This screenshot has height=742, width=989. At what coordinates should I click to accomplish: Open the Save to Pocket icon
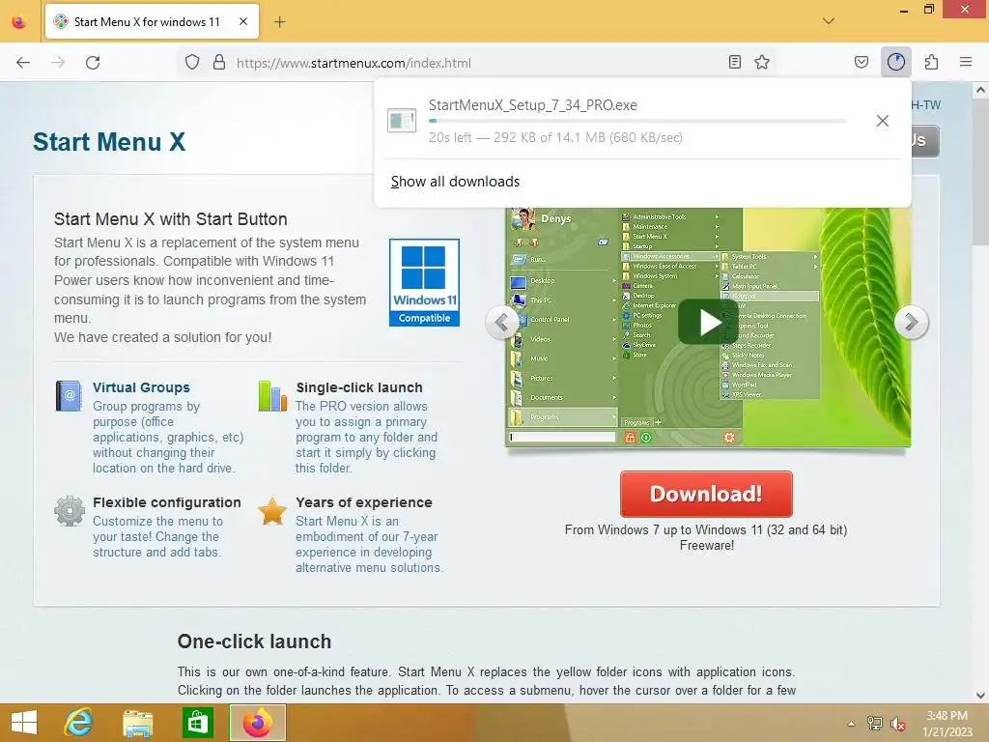point(861,62)
